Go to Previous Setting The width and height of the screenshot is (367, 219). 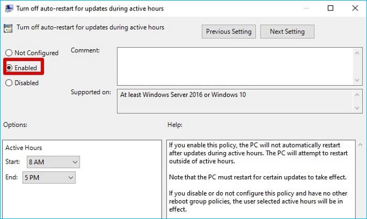point(229,31)
